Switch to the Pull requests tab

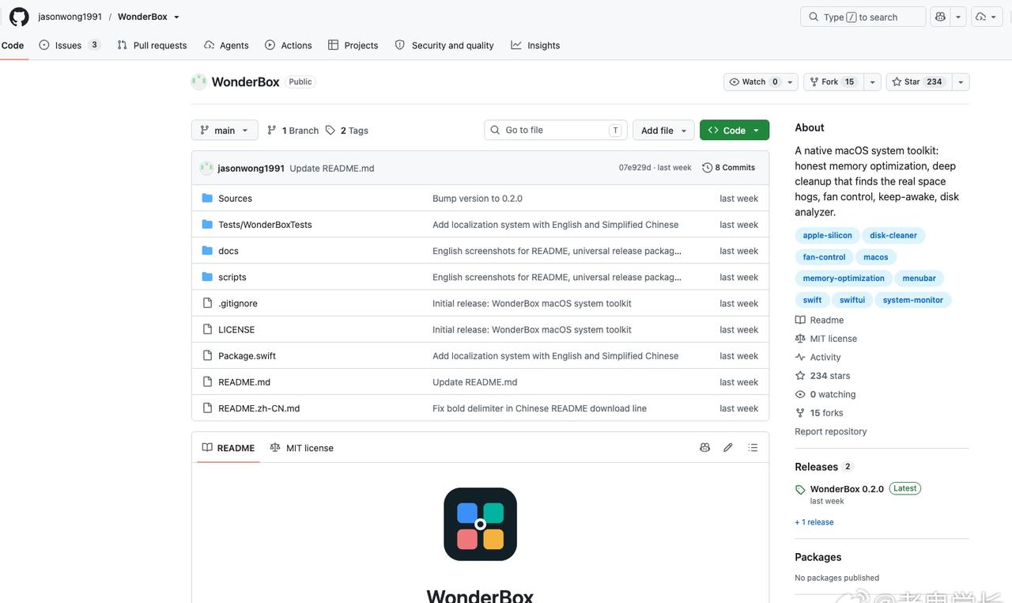pyautogui.click(x=152, y=45)
